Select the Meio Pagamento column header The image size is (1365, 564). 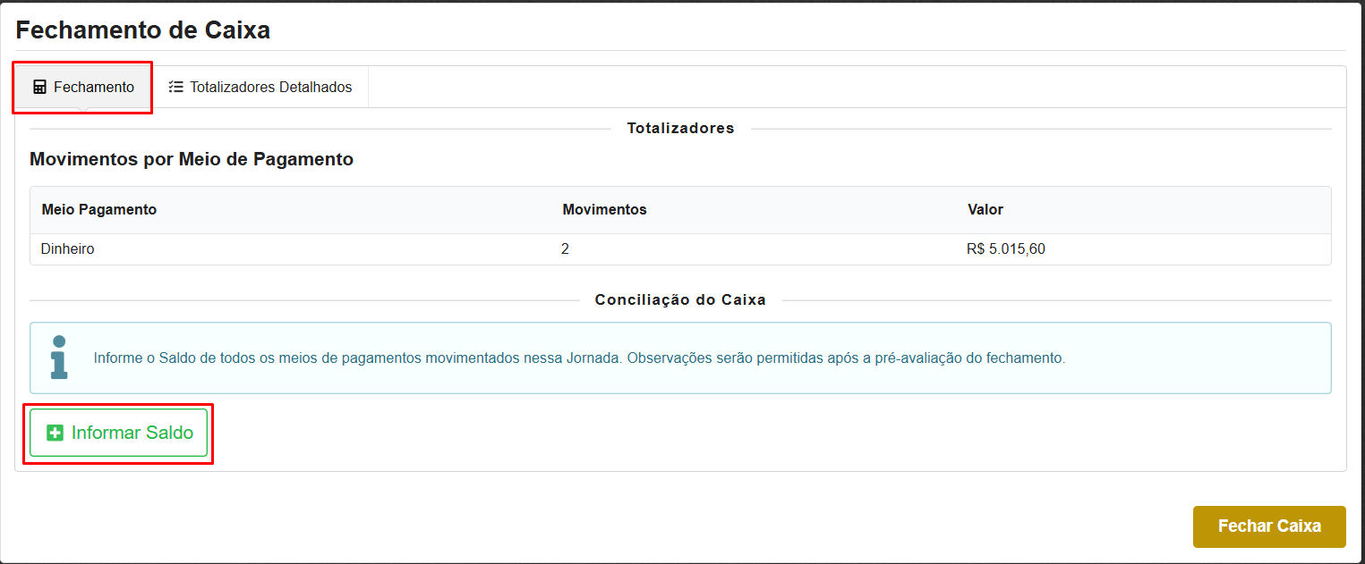pyautogui.click(x=98, y=208)
